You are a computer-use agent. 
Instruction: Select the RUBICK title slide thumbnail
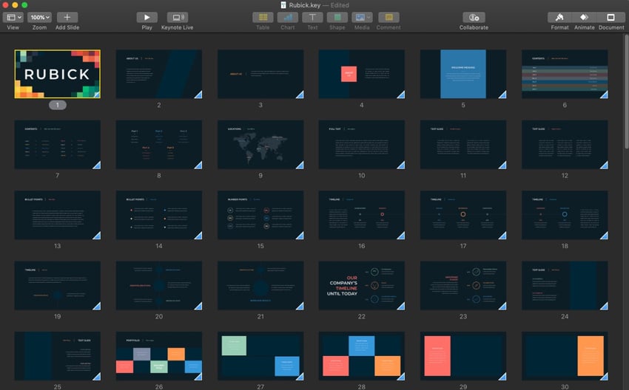[x=57, y=74]
